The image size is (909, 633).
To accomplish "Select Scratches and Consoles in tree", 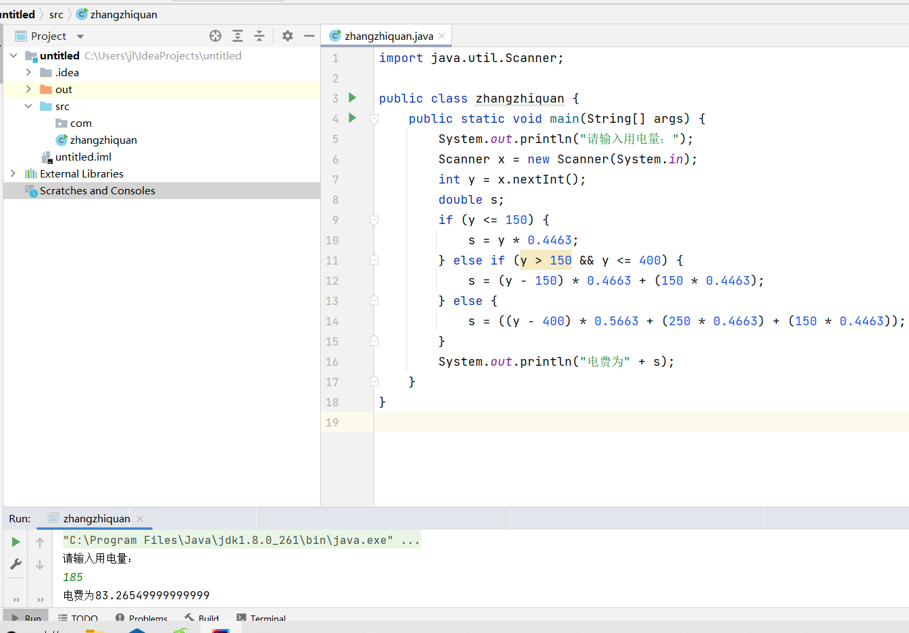I will coord(97,190).
